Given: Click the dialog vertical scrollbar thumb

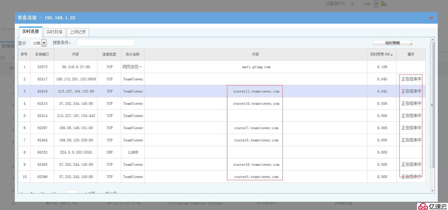Looking at the screenshot, I should tap(432, 105).
